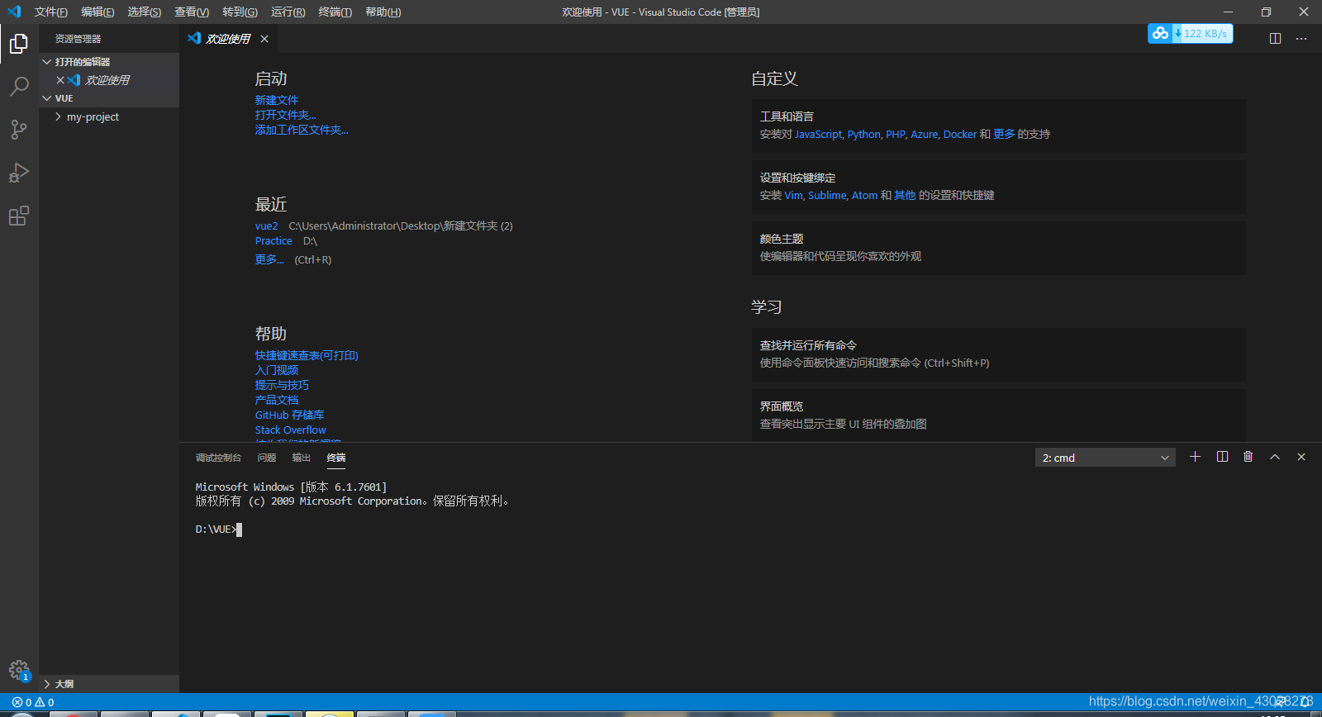1322x717 pixels.
Task: Open the 提示与技巧 link
Action: (x=282, y=386)
